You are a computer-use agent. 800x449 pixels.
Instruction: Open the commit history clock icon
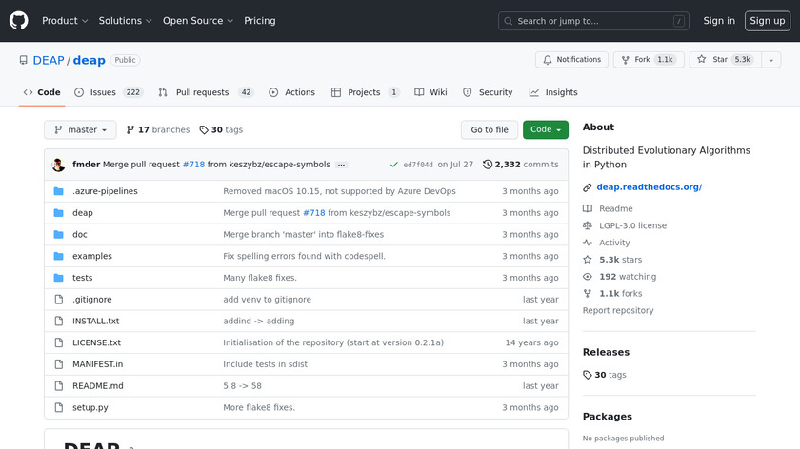(x=488, y=165)
